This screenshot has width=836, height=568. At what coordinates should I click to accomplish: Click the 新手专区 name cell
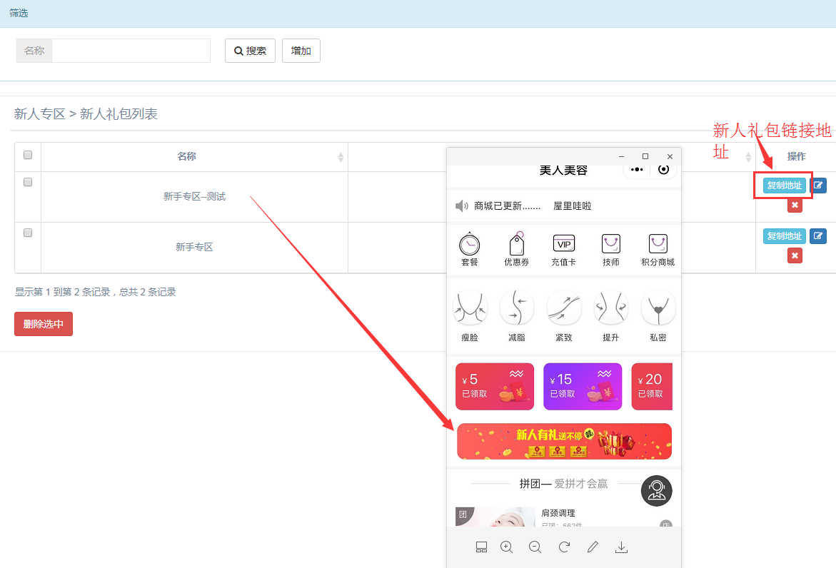pos(195,247)
